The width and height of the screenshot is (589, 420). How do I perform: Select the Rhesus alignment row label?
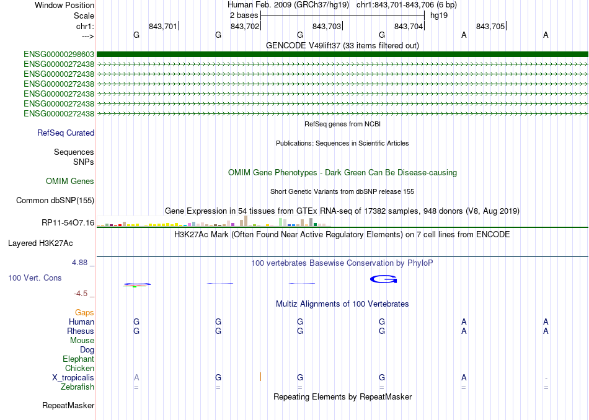(81, 331)
